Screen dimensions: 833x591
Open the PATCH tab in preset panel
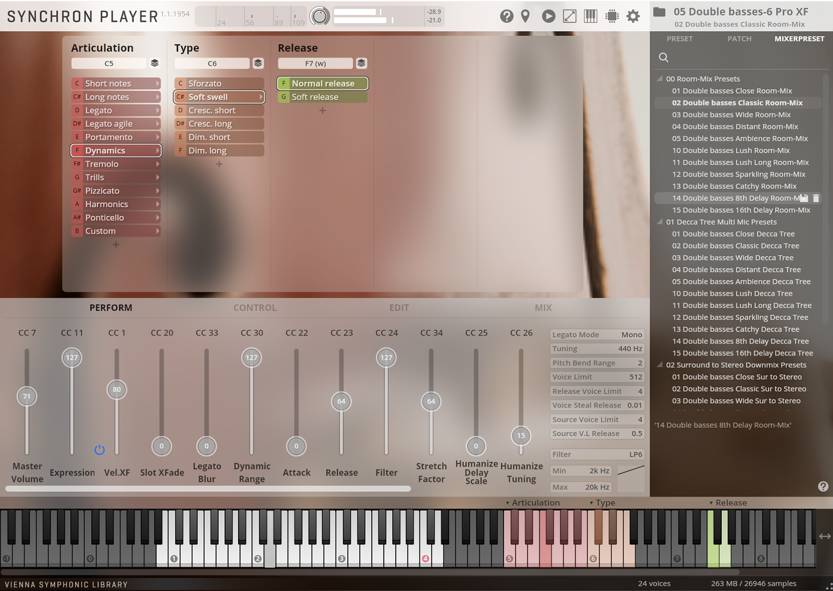click(x=739, y=39)
